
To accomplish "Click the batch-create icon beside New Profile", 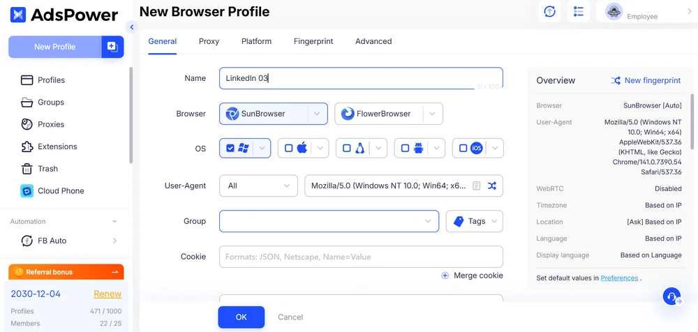I will [112, 47].
